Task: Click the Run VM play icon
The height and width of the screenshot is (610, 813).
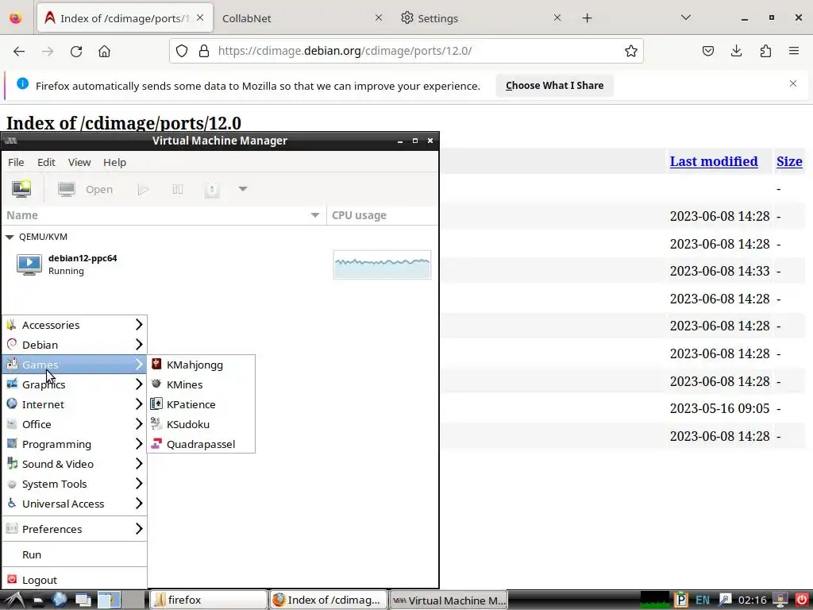Action: pos(144,189)
